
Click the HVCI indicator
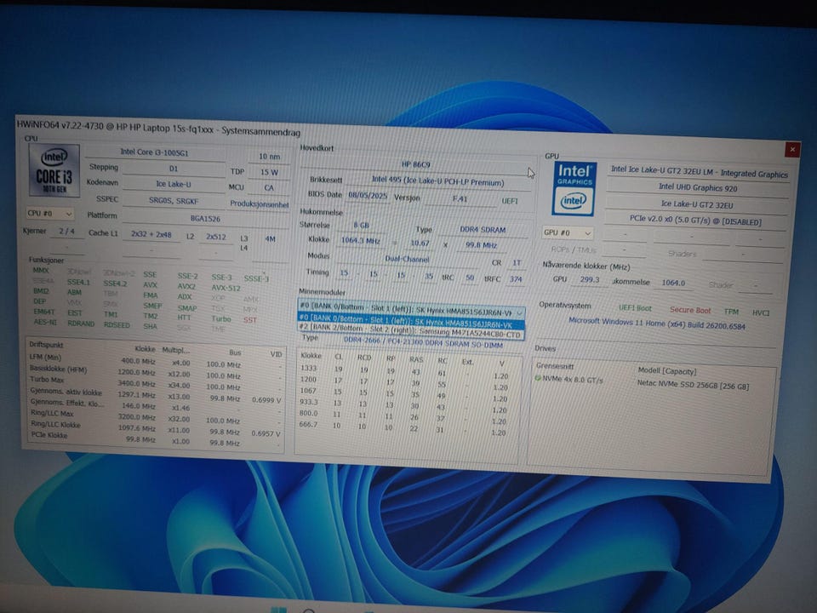click(760, 312)
